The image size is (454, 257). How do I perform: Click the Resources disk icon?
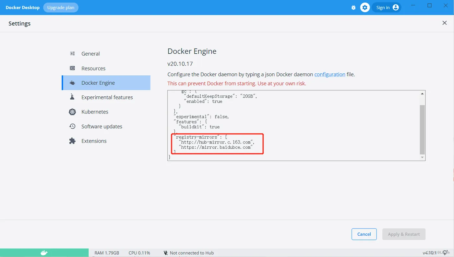click(x=72, y=68)
